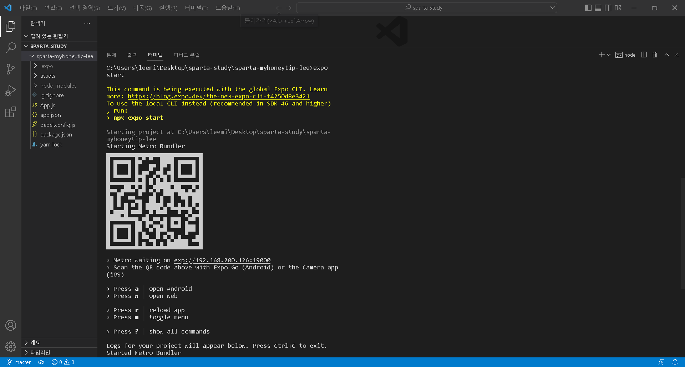Open the 편집(E) menu
The height and width of the screenshot is (367, 685).
pyautogui.click(x=53, y=8)
